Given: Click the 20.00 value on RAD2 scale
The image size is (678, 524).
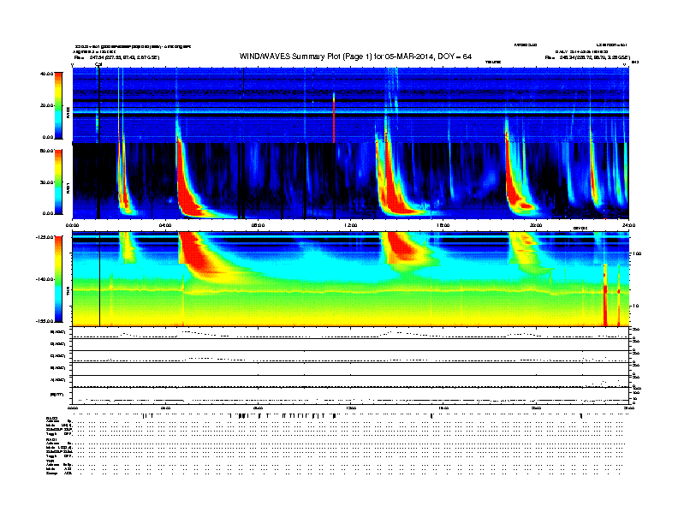Looking at the screenshot, I should [46, 105].
